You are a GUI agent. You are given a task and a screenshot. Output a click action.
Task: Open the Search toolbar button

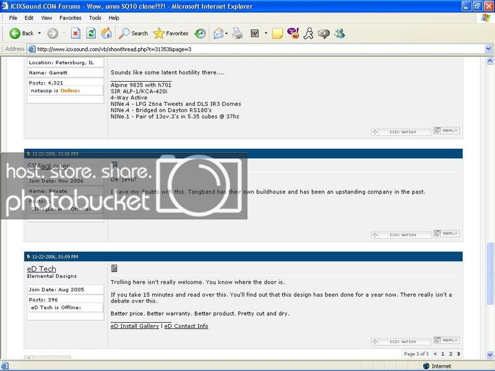pos(133,33)
